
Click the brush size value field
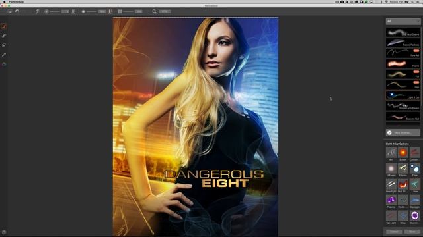pyautogui.click(x=65, y=11)
